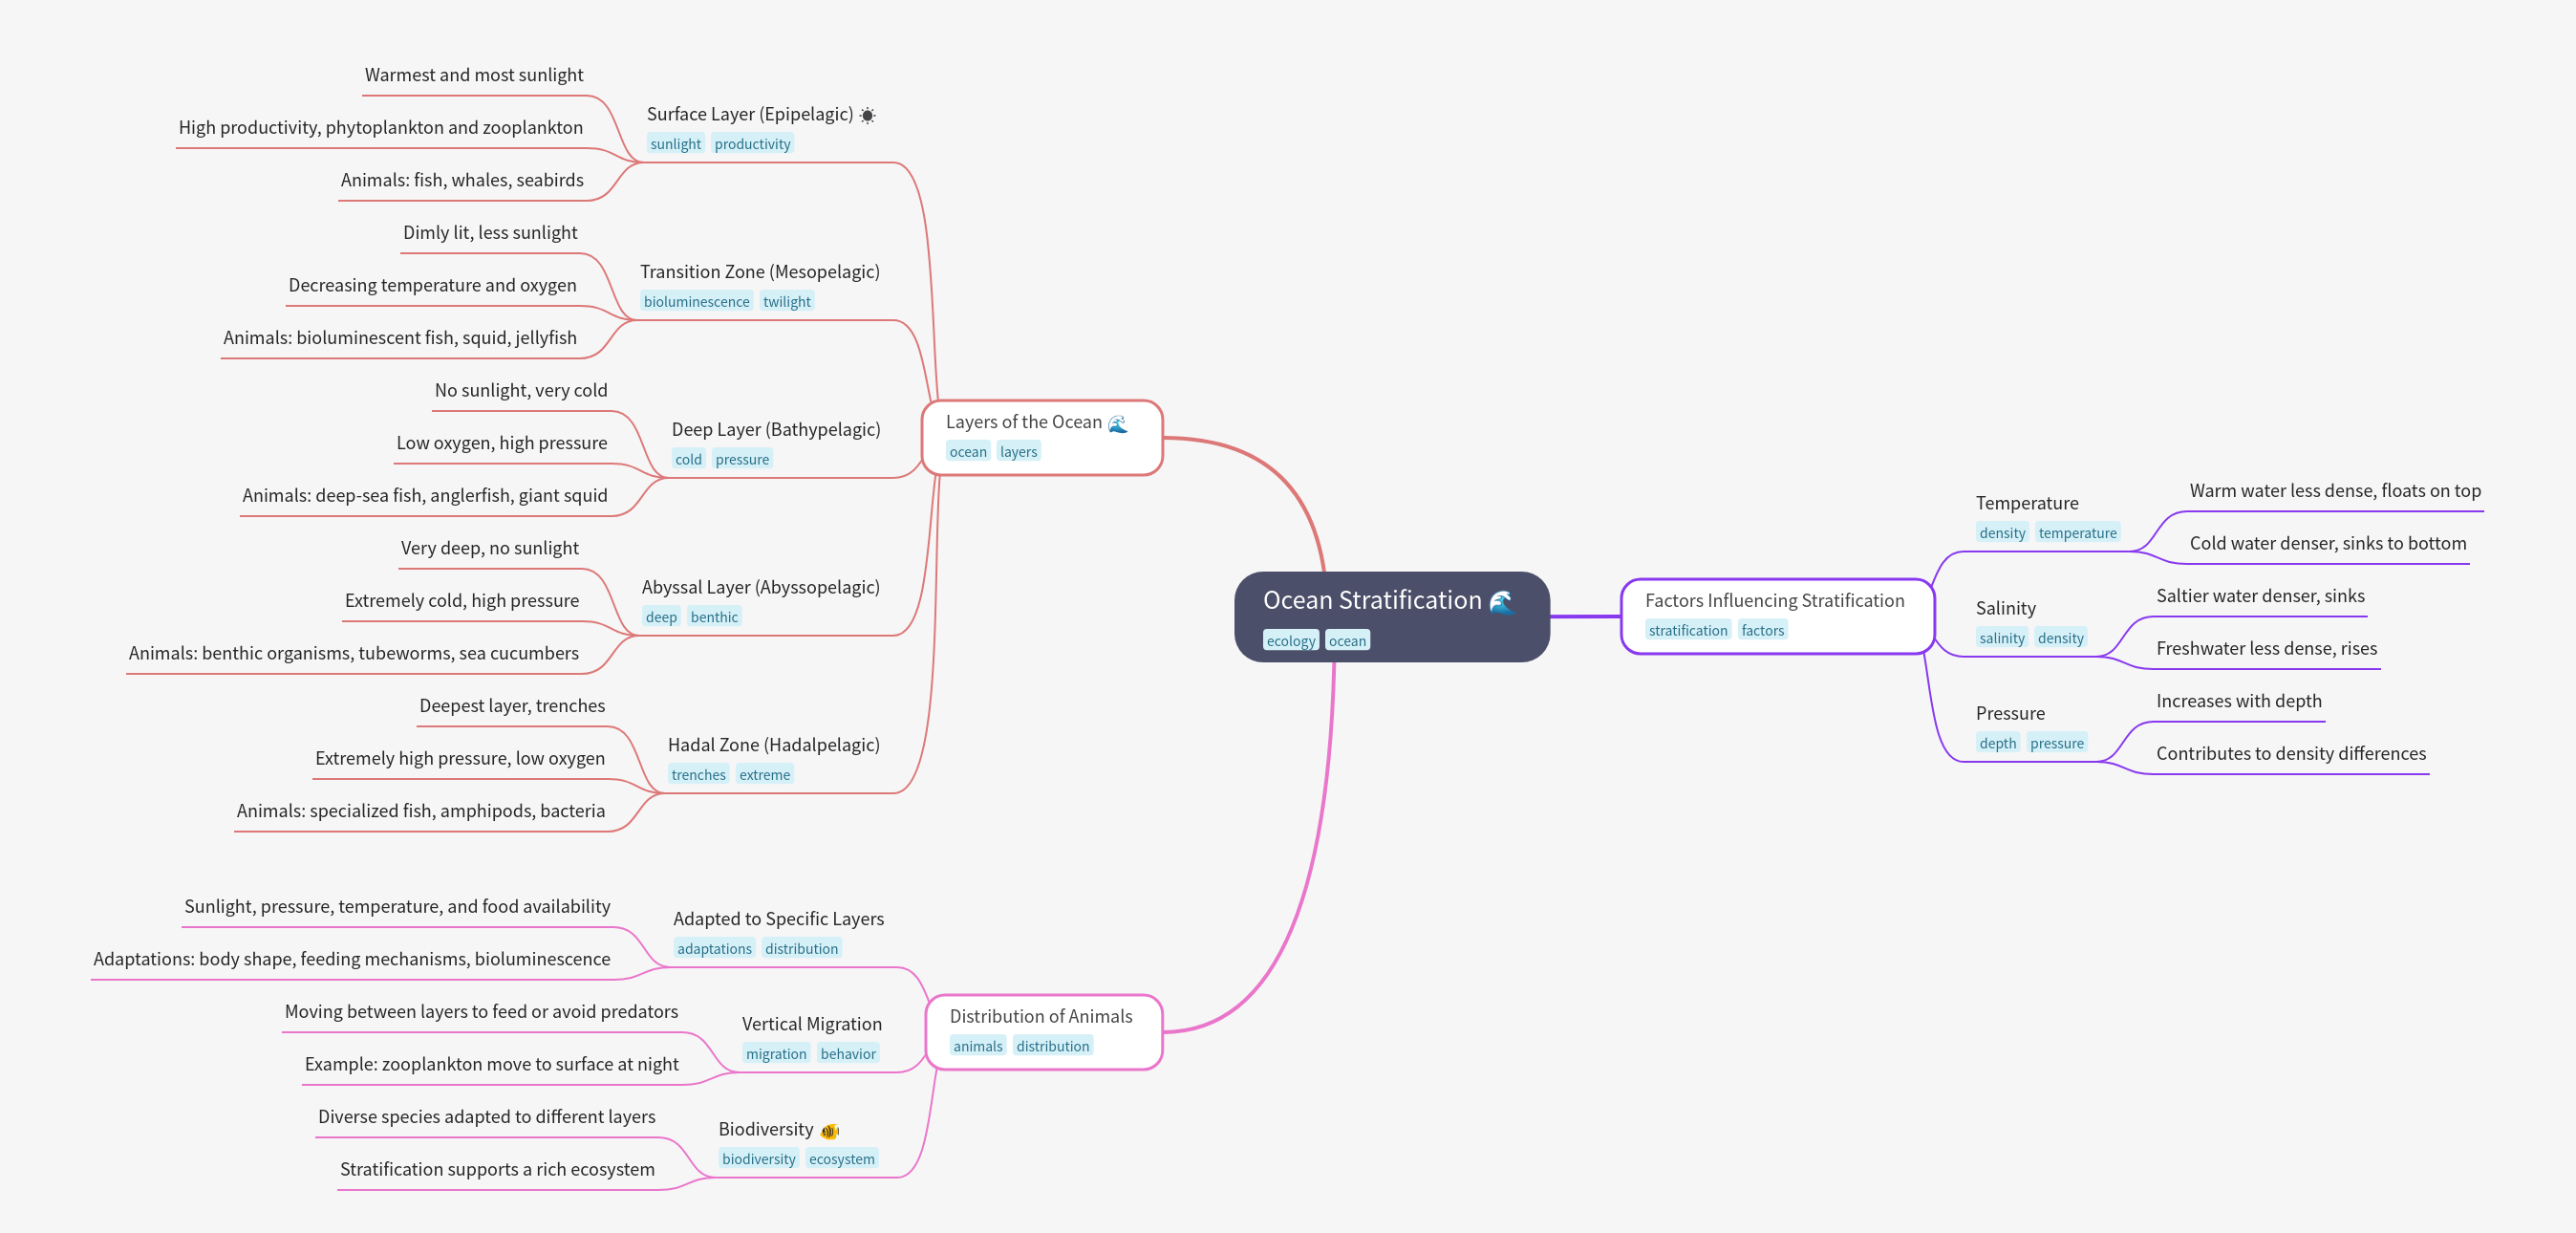2576x1233 pixels.
Task: Click the Vertical Migration node
Action: click(811, 1024)
